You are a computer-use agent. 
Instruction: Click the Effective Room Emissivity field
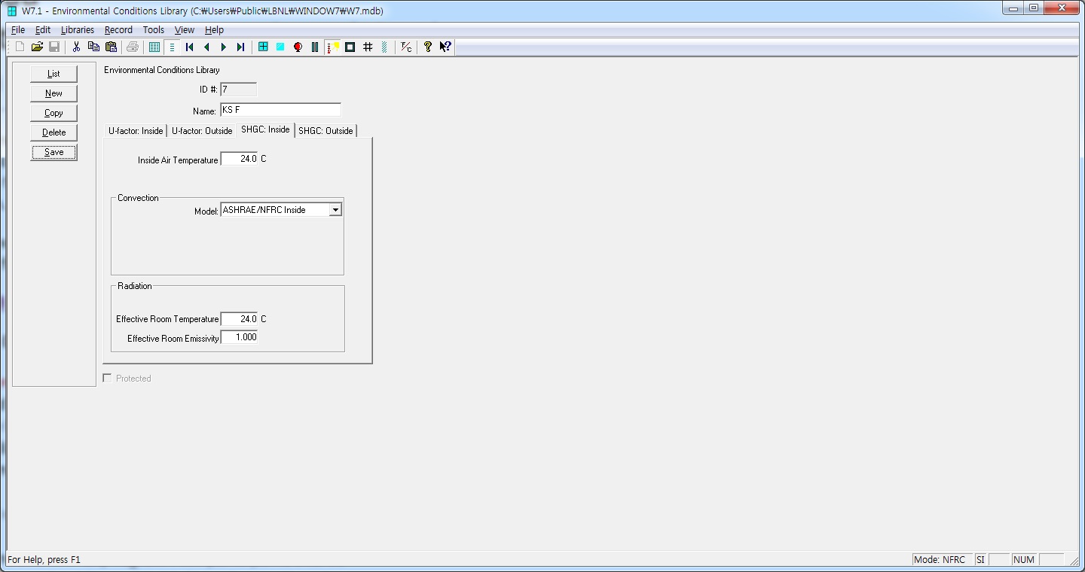tap(240, 337)
